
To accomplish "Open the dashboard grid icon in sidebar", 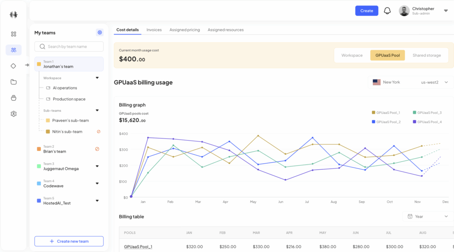I will pos(13,34).
